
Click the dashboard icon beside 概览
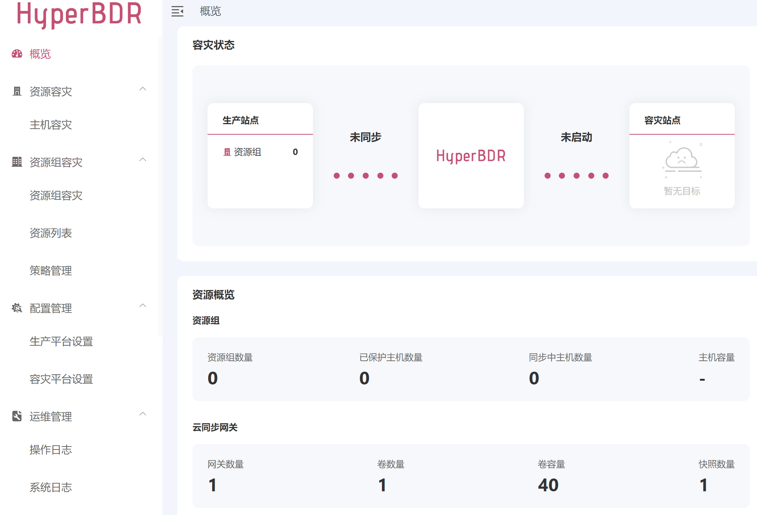(x=17, y=54)
